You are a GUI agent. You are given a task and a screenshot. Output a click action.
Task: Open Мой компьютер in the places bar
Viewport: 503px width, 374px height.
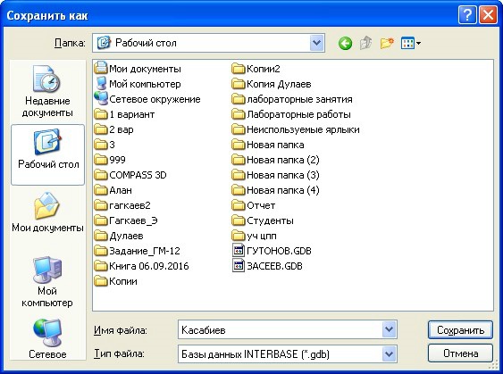[47, 281]
